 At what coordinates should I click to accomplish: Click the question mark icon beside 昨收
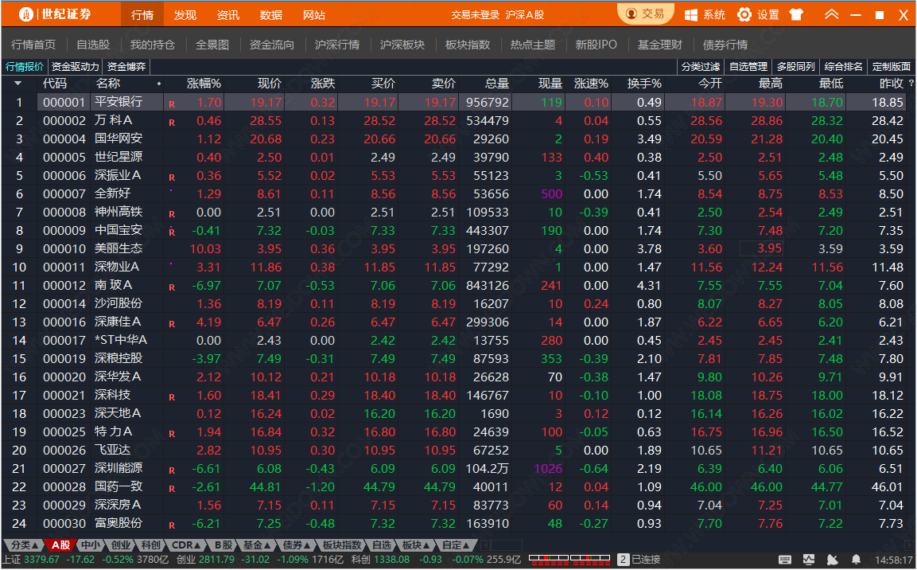[x=911, y=83]
